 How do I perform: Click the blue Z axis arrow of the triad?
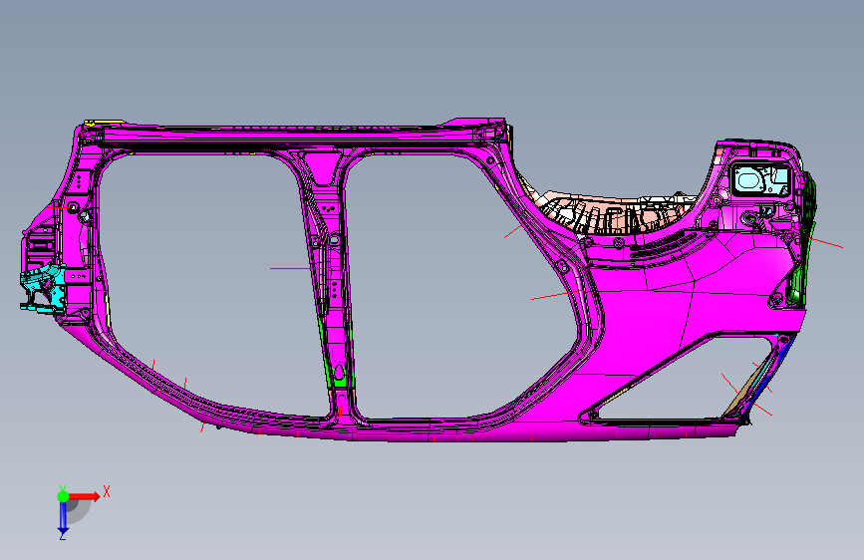pyautogui.click(x=63, y=519)
